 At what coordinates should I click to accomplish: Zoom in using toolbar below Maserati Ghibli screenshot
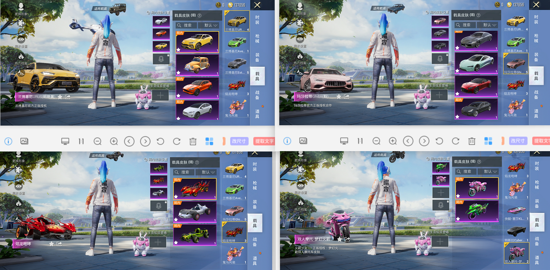pyautogui.click(x=393, y=141)
